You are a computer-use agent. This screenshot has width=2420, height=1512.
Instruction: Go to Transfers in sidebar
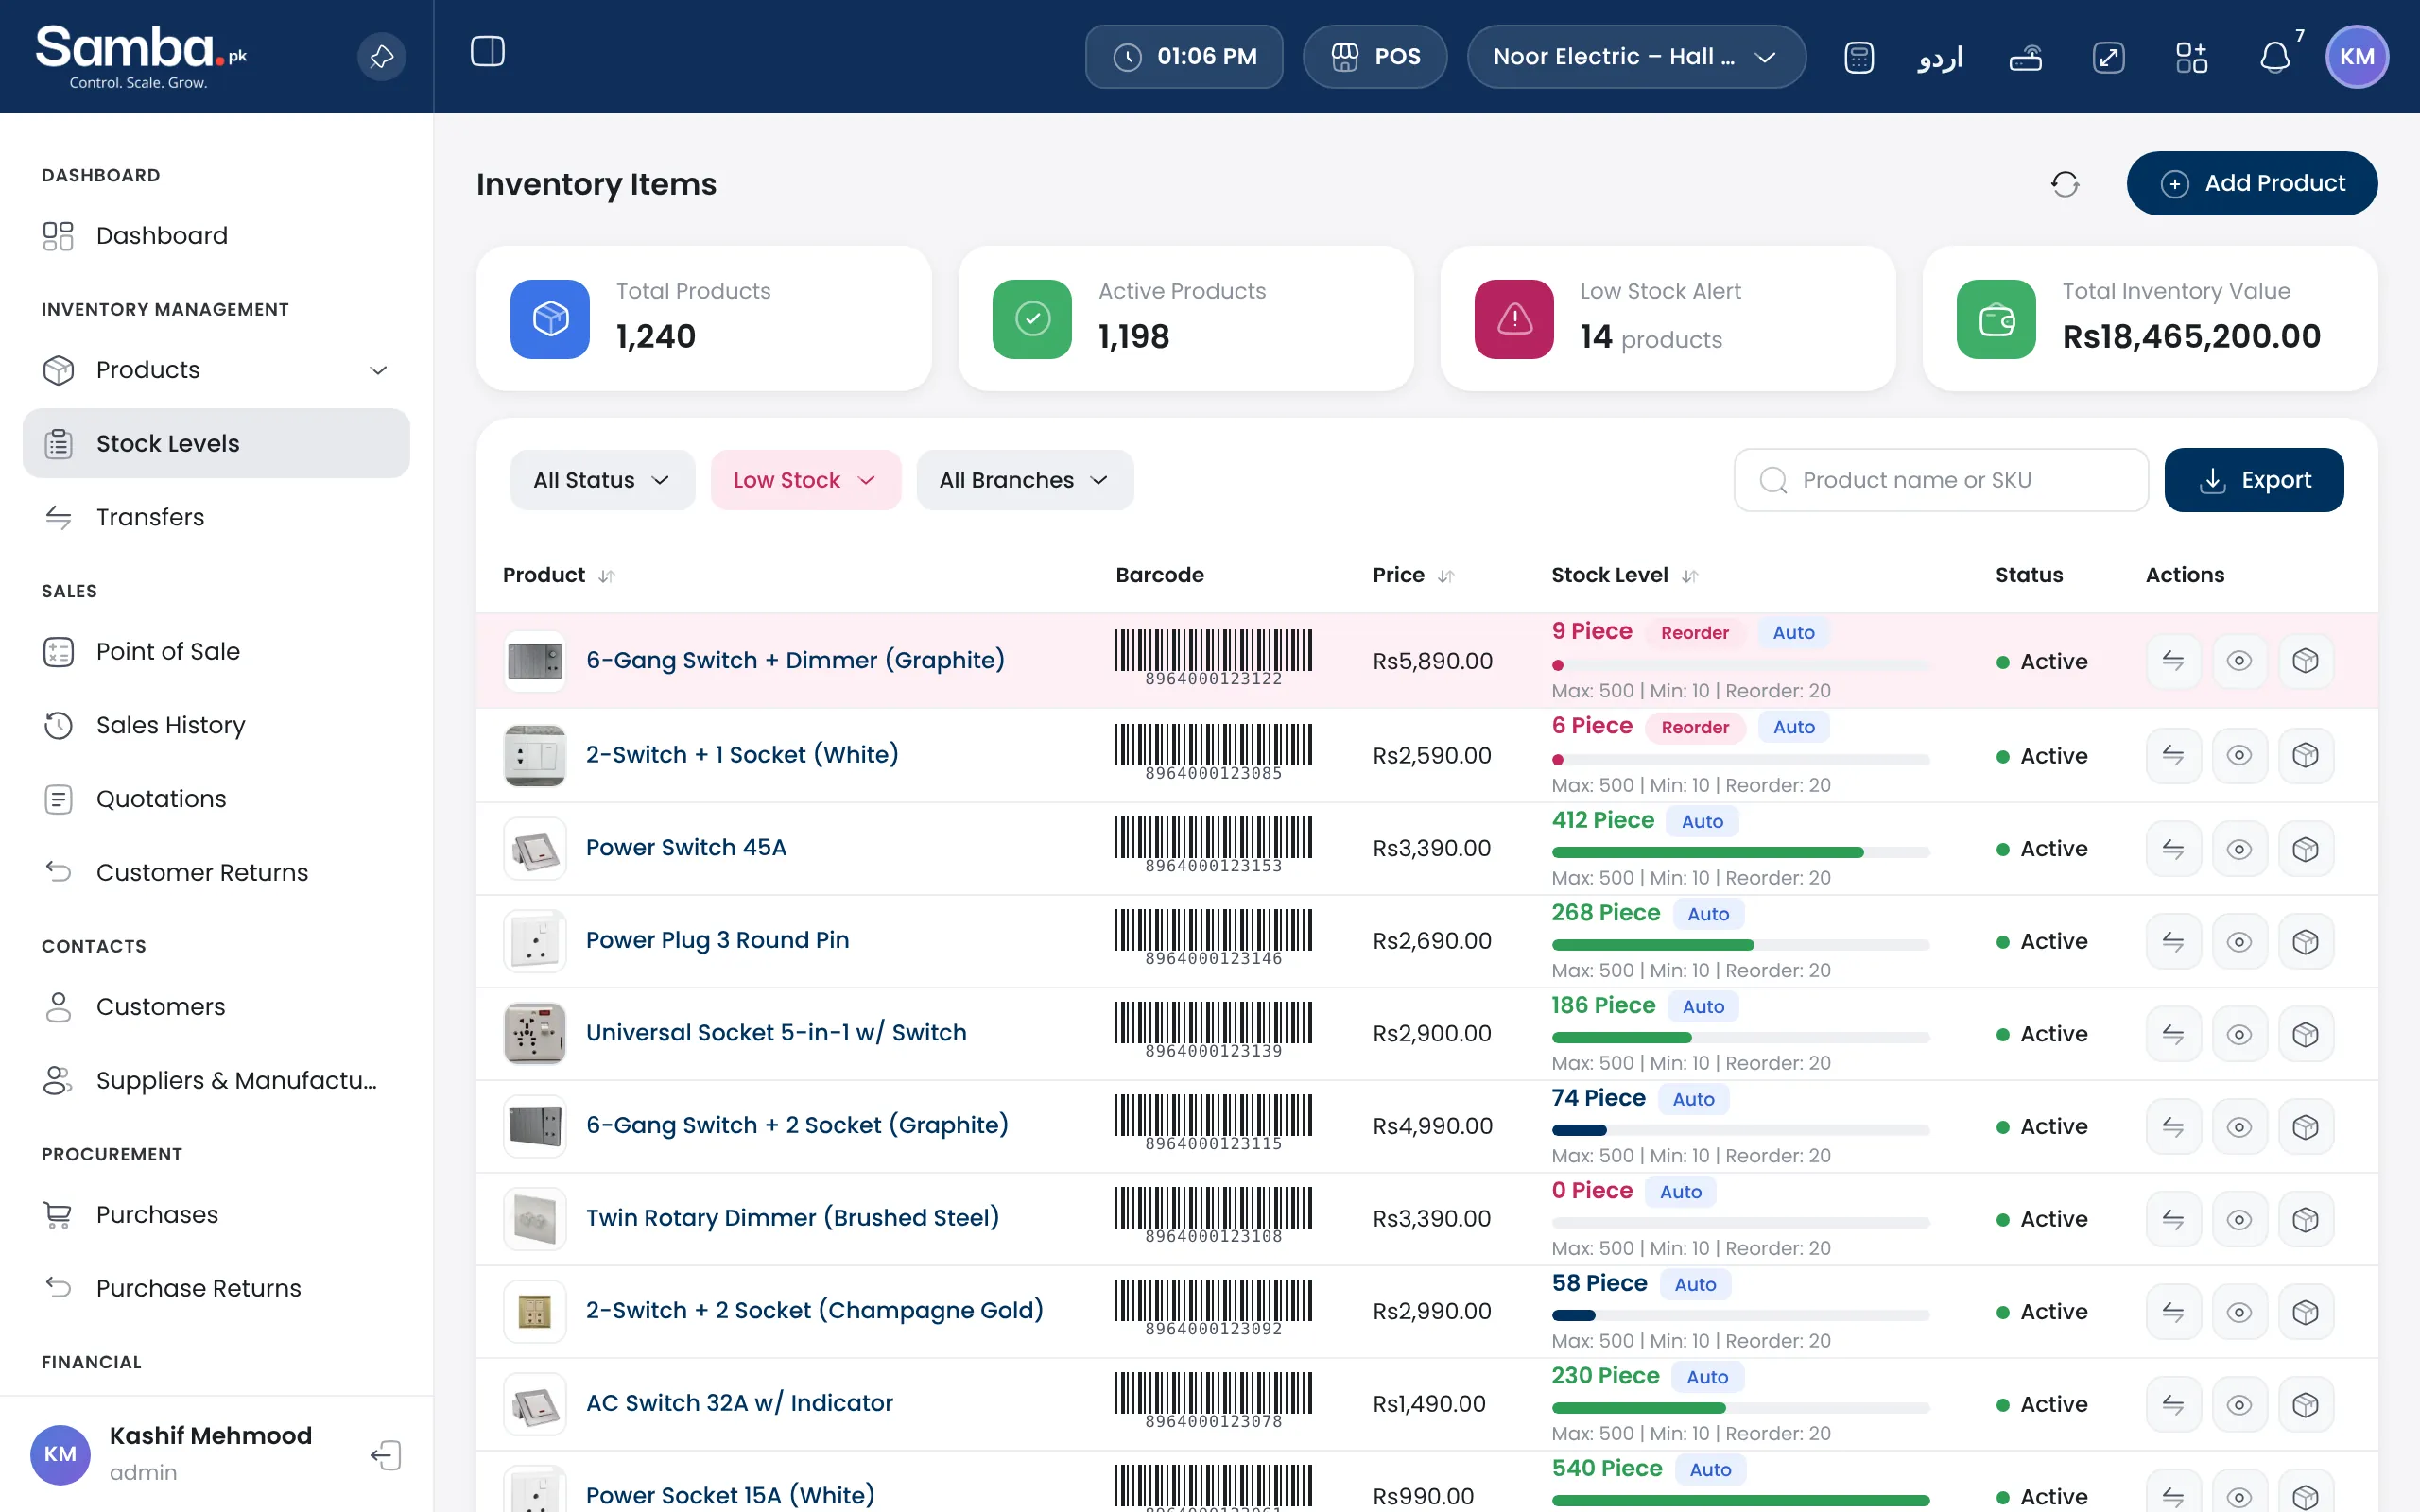(x=216, y=517)
